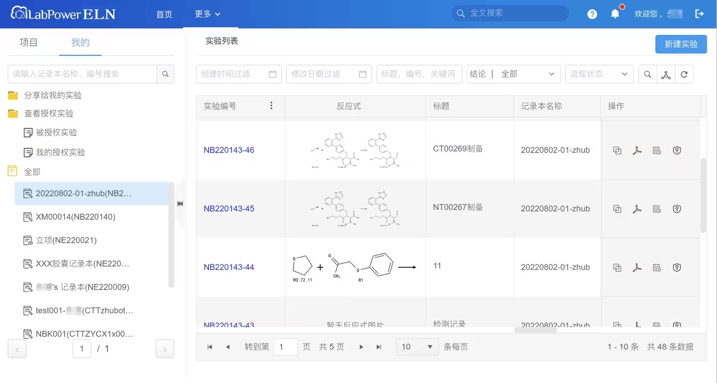Viewport: 717px width, 383px height.
Task: Open experiment link NB220143-44
Action: 229,267
